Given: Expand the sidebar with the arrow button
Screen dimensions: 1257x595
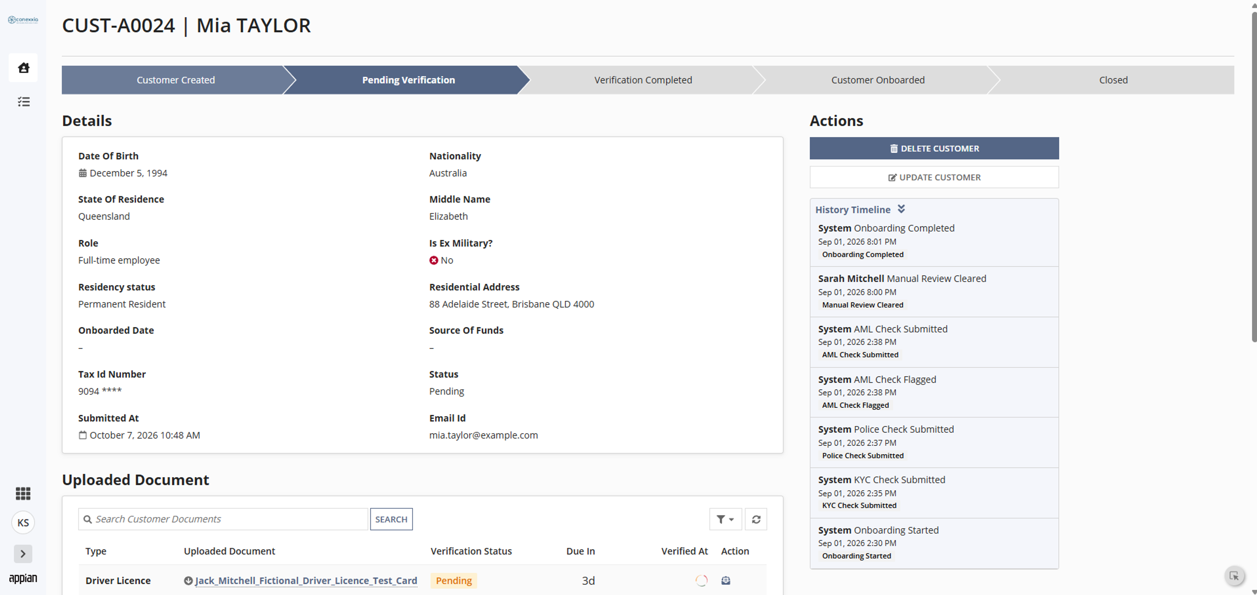Looking at the screenshot, I should [x=23, y=553].
